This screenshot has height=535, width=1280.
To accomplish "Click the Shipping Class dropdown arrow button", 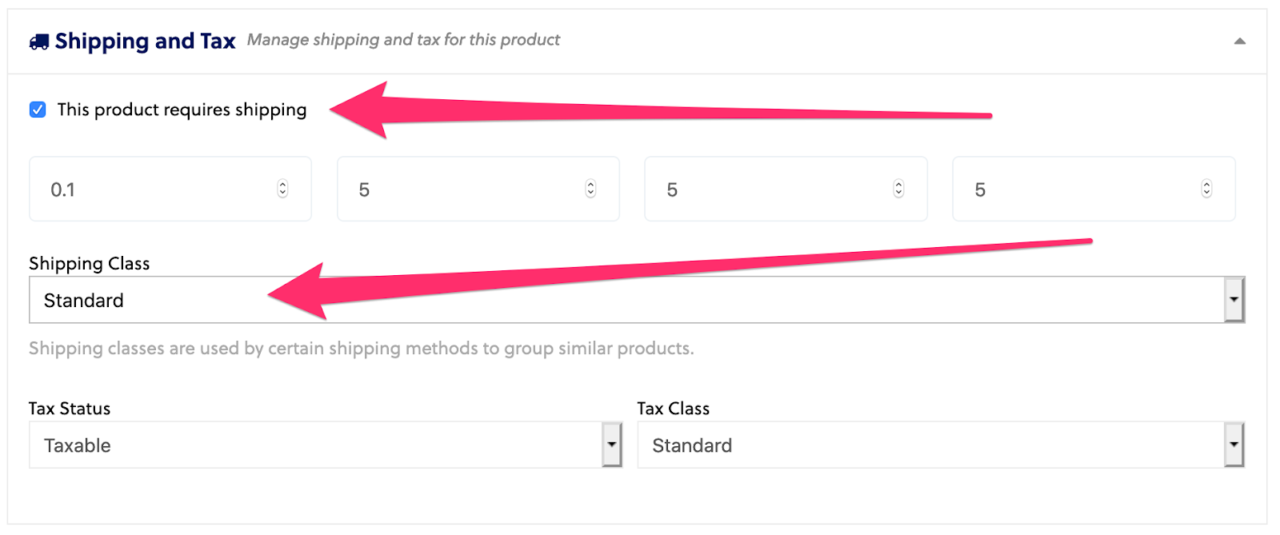I will click(x=1234, y=300).
